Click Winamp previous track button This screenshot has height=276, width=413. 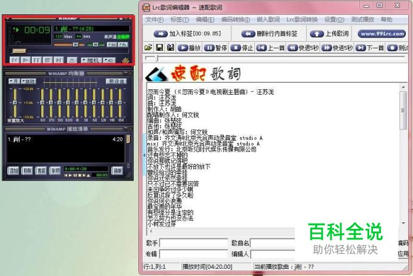click(14, 60)
